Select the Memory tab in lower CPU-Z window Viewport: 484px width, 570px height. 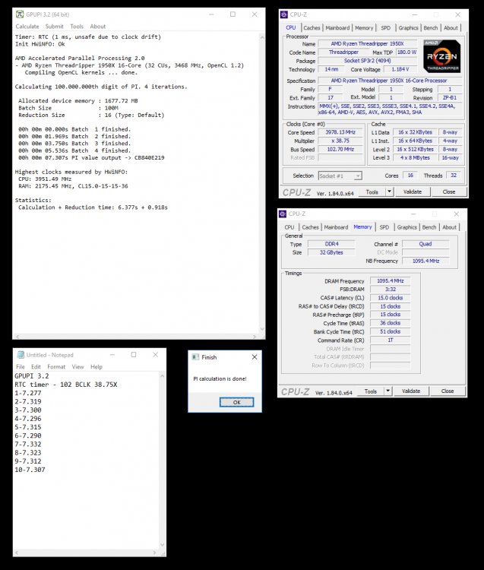point(362,226)
